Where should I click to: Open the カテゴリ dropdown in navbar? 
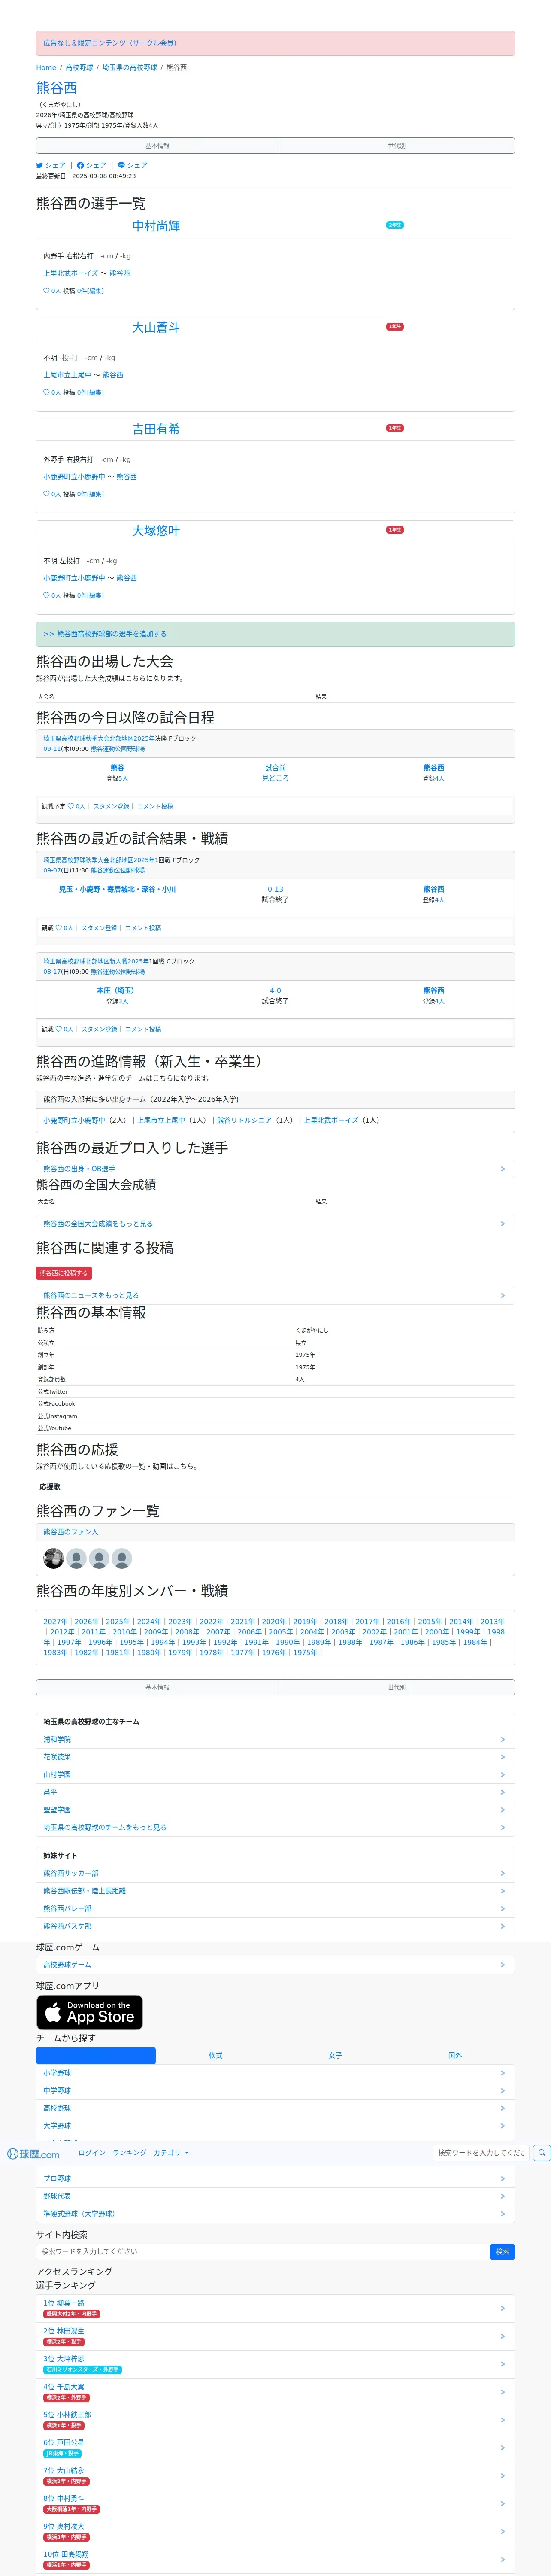coord(171,2153)
